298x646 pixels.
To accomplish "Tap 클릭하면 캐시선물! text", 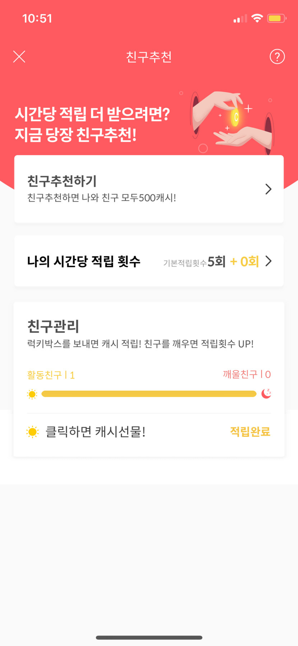I will point(96,432).
